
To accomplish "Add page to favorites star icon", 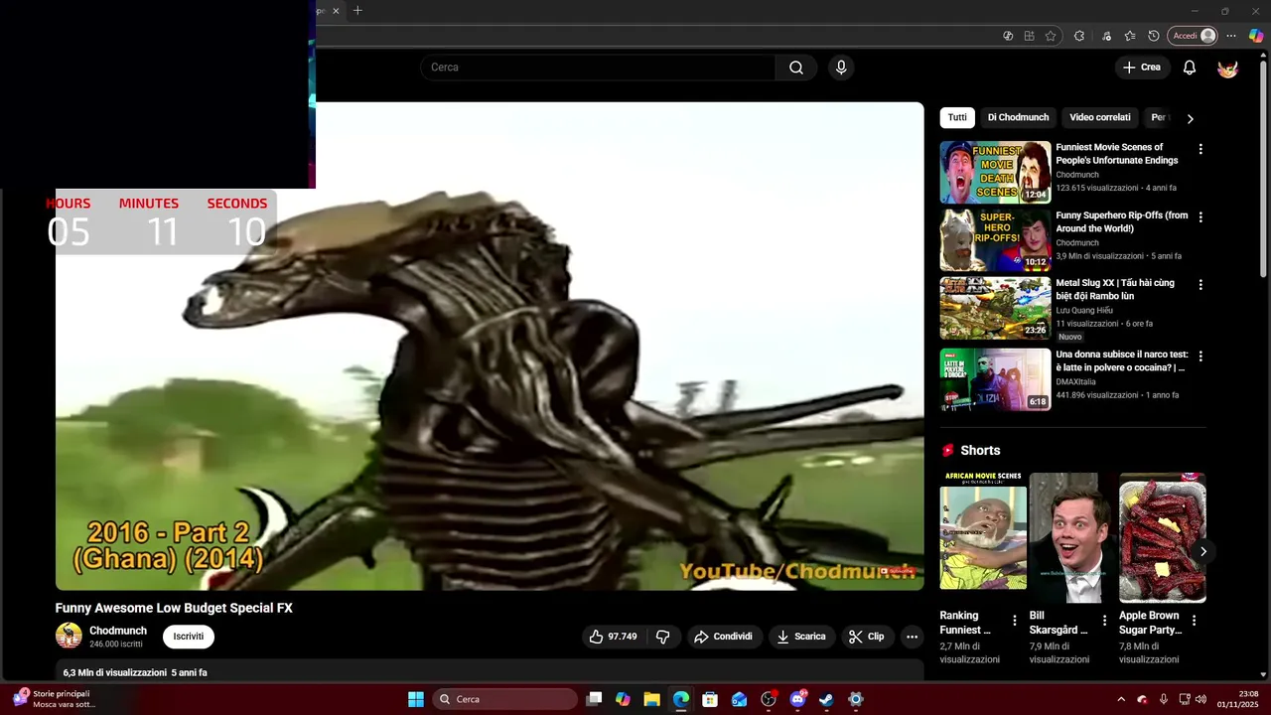I will coord(1051,36).
